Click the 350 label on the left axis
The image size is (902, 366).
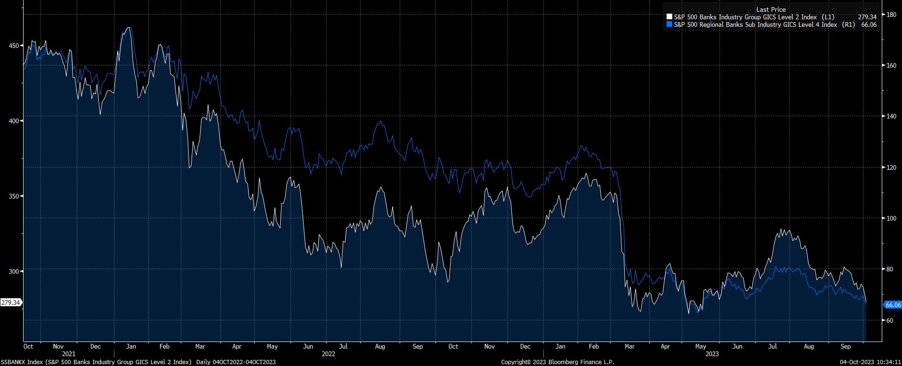point(13,196)
